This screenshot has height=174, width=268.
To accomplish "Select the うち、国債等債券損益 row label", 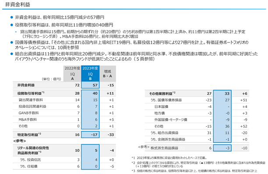I will [166, 100].
